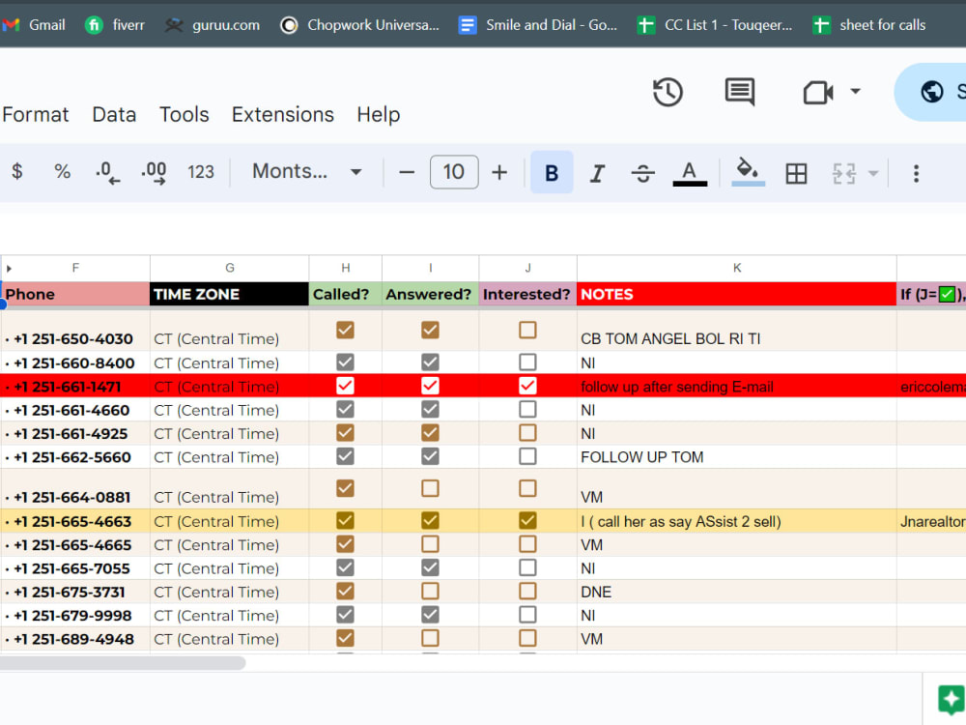Expand hidden columns arrow beside column F

[x=9, y=268]
